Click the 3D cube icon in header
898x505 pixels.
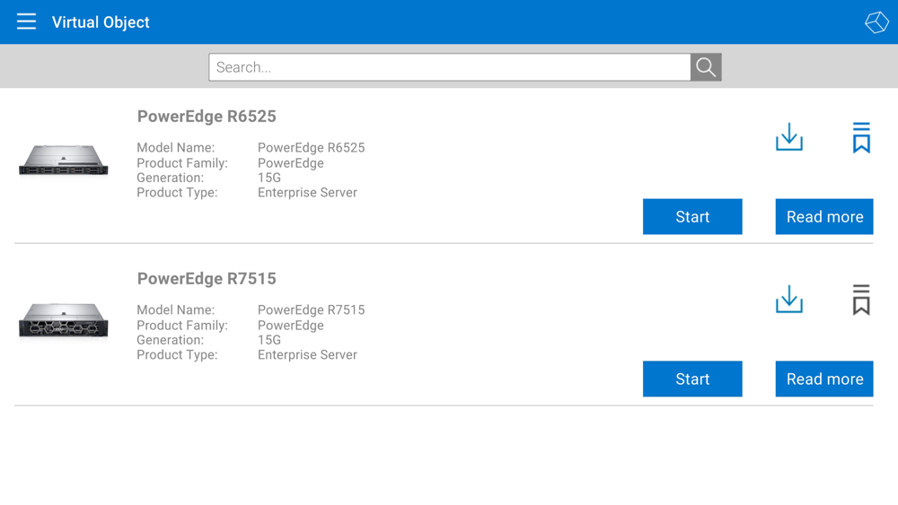(876, 22)
